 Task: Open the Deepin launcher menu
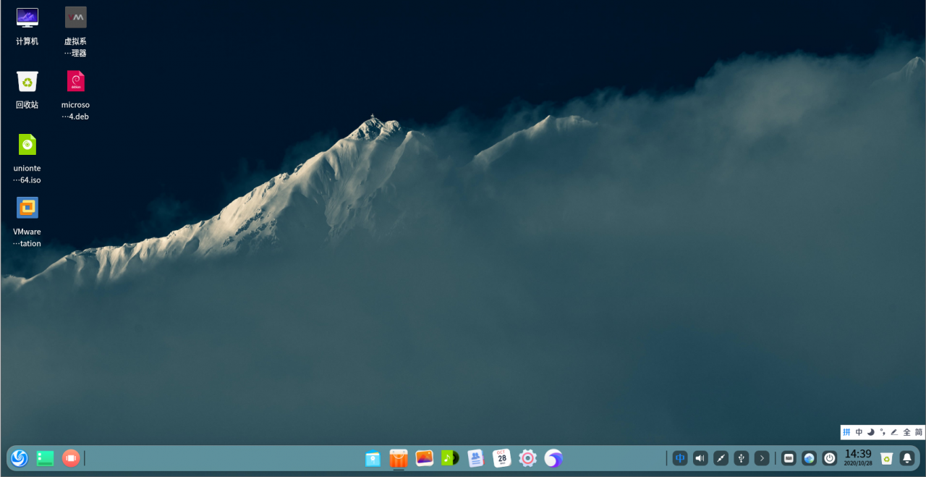coord(20,458)
